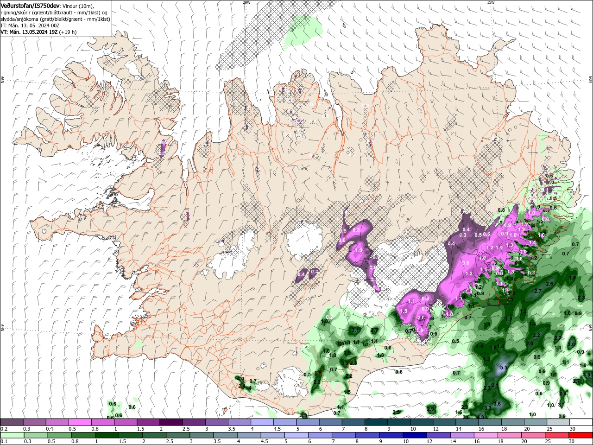Click the pale green rain swatch between 0.1 and 0.3

pos(12,435)
